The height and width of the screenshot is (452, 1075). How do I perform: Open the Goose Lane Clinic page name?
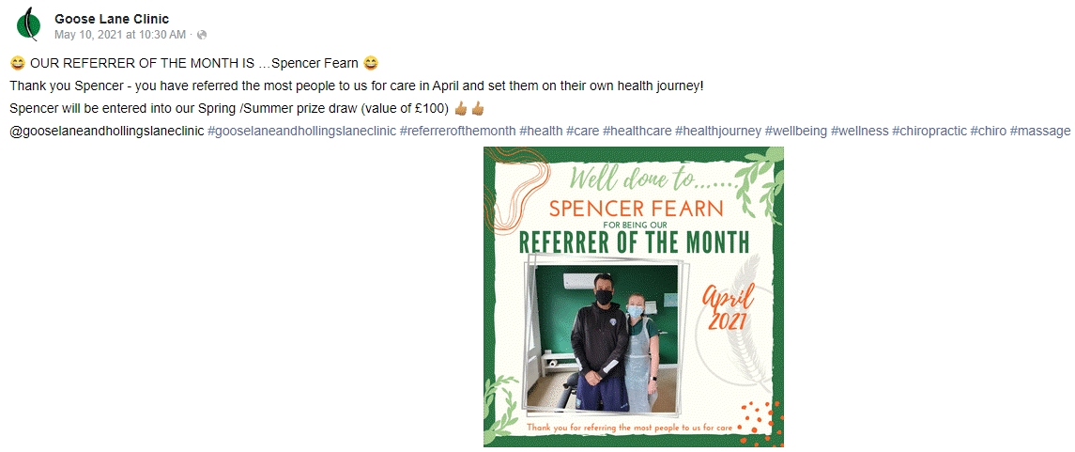coord(112,19)
